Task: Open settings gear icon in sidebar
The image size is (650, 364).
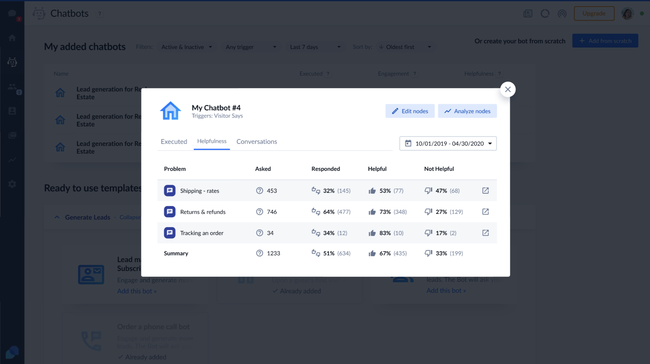Action: [x=12, y=184]
